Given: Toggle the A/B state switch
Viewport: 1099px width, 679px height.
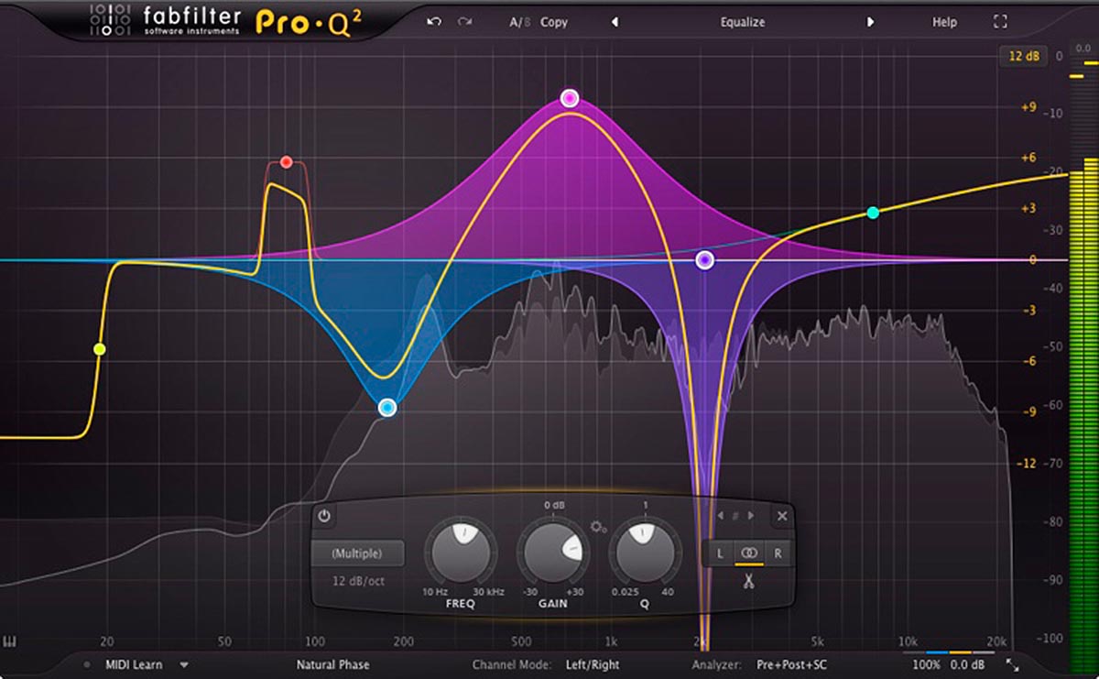Looking at the screenshot, I should (x=520, y=22).
